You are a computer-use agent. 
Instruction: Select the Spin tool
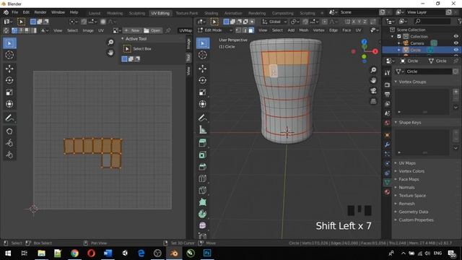click(x=203, y=214)
